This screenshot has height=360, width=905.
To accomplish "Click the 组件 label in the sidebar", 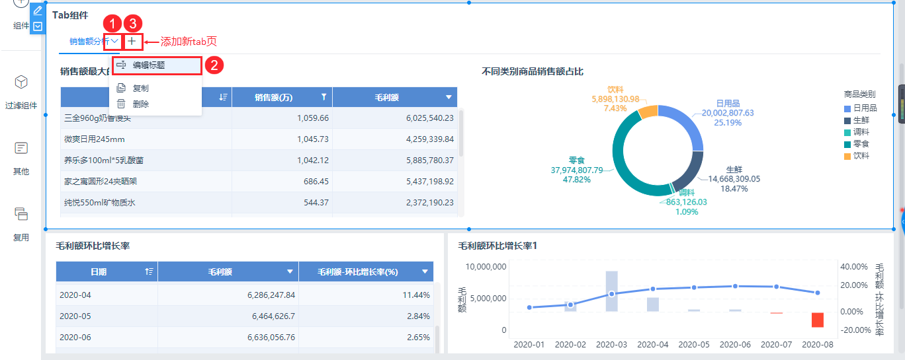I will point(21,26).
